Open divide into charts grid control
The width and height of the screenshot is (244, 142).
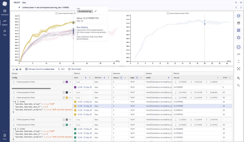[238, 30]
